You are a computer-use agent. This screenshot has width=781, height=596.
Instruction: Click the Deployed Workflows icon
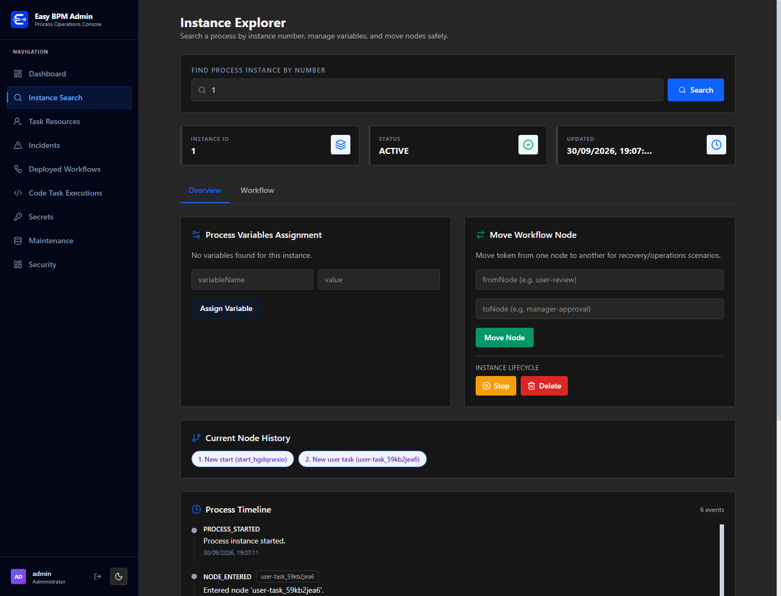click(x=18, y=169)
